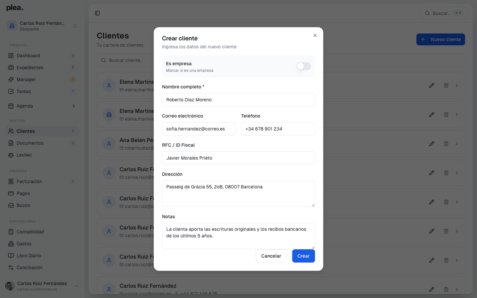Click the Conciliación arrows icon
477x298 pixels.
(x=11, y=268)
